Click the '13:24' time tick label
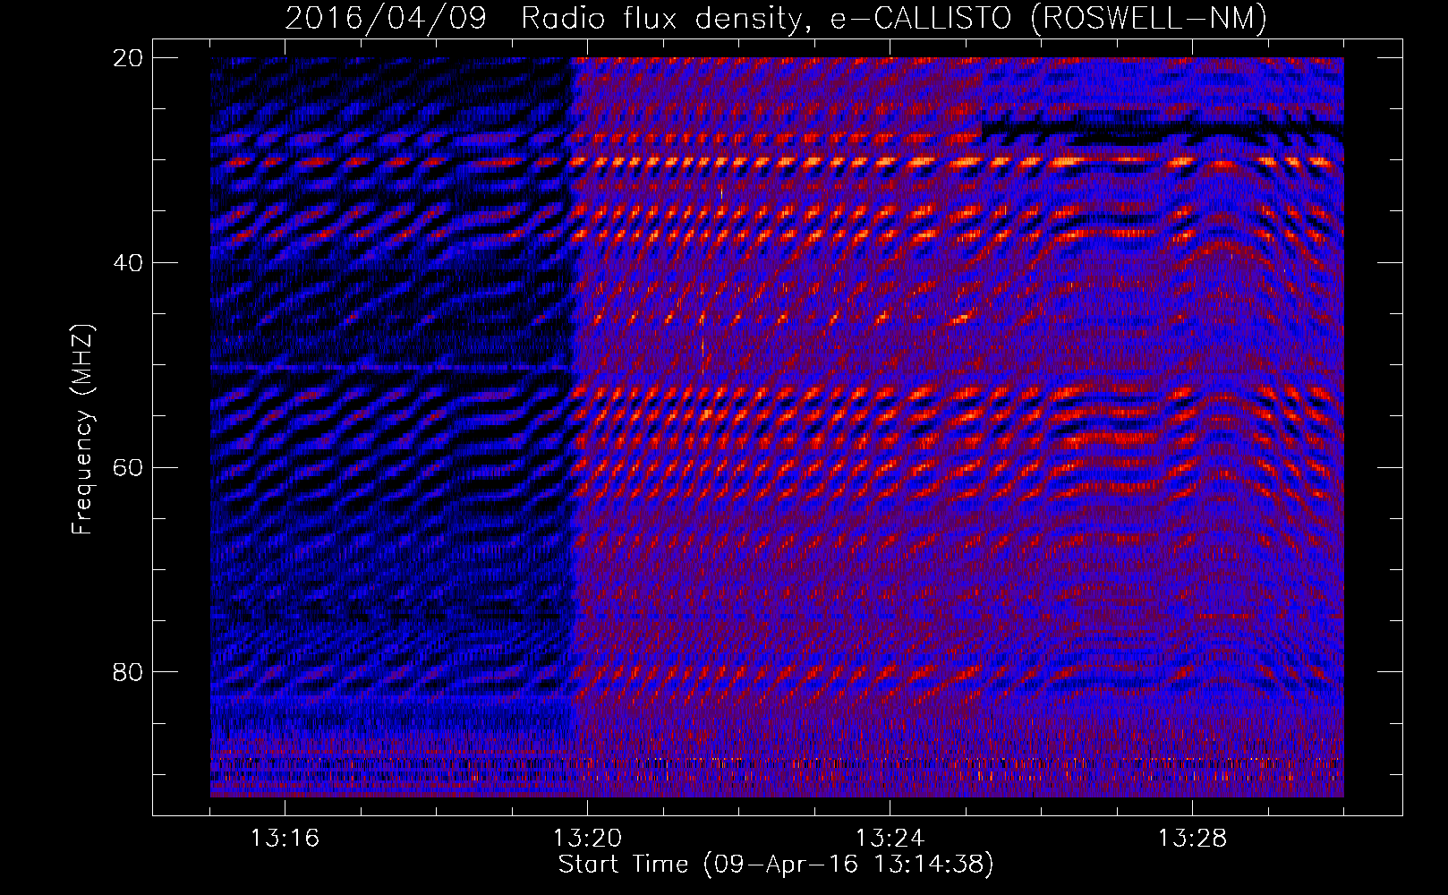The width and height of the screenshot is (1448, 895). (890, 839)
